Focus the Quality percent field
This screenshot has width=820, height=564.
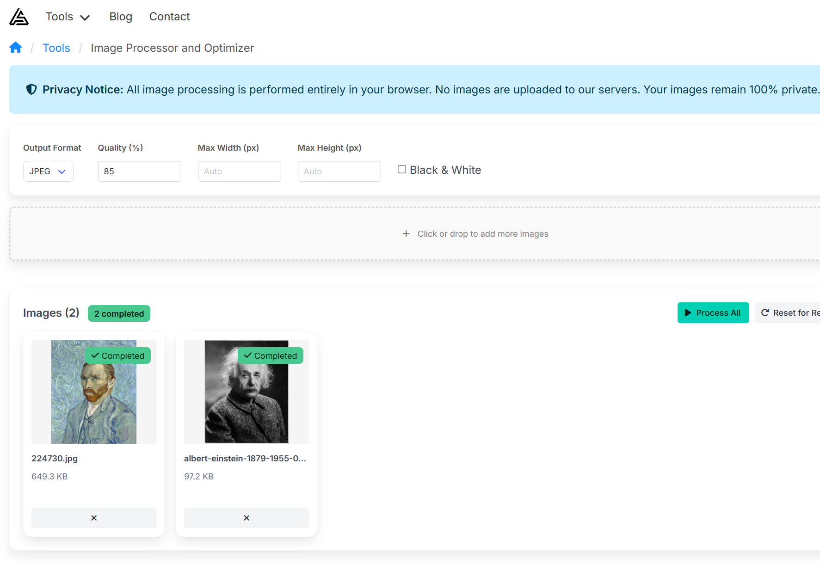tap(140, 171)
